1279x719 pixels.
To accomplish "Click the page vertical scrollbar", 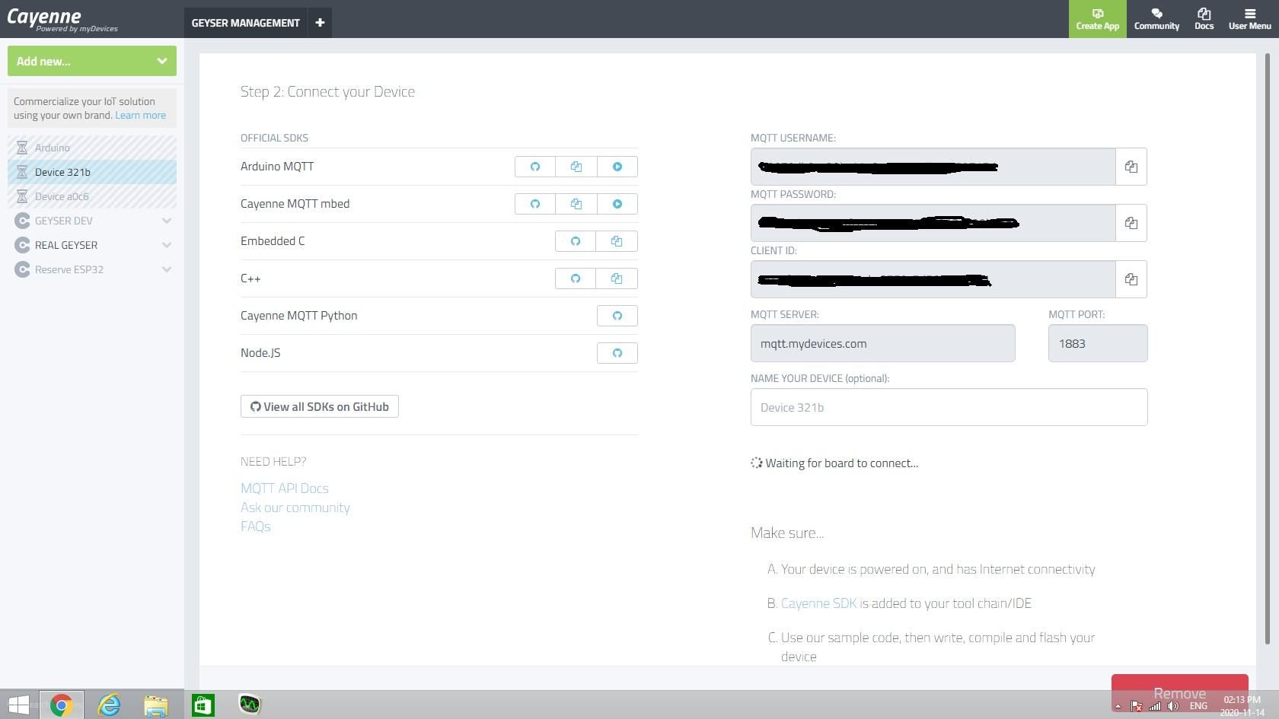I will (x=1268, y=348).
